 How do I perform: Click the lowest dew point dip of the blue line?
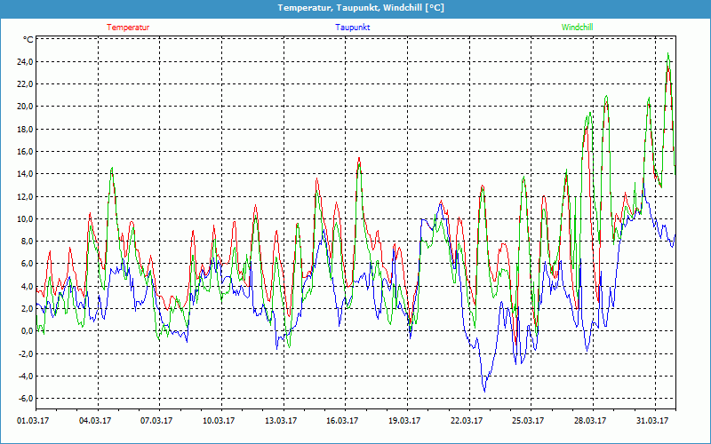pyautogui.click(x=484, y=390)
